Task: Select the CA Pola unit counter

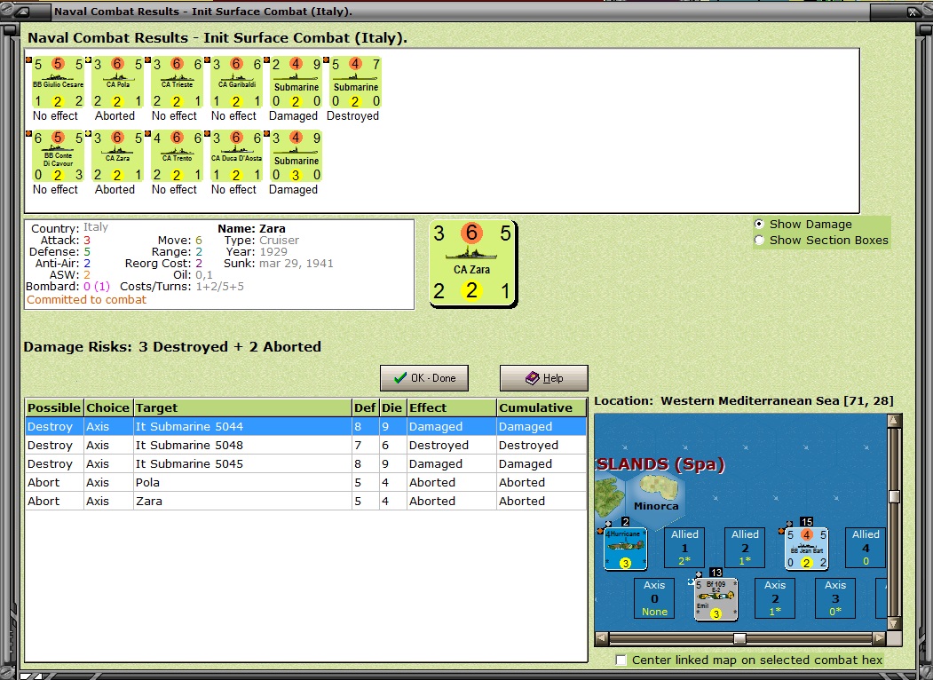Action: click(117, 82)
